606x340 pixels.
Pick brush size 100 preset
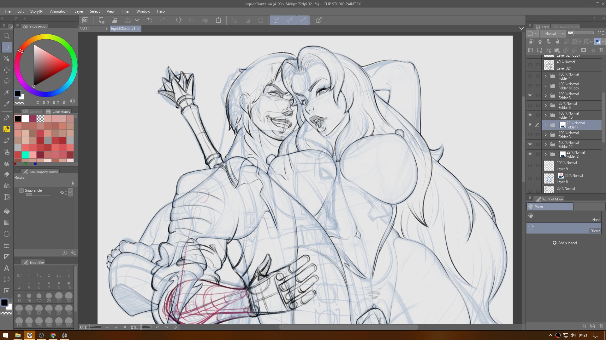click(68, 310)
